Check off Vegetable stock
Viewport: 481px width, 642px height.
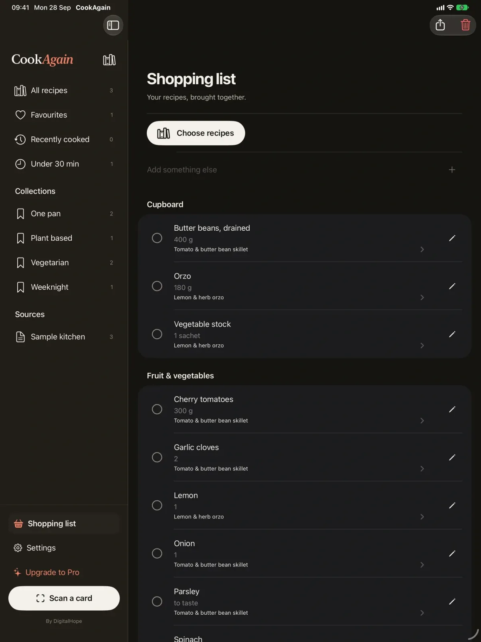tap(157, 334)
